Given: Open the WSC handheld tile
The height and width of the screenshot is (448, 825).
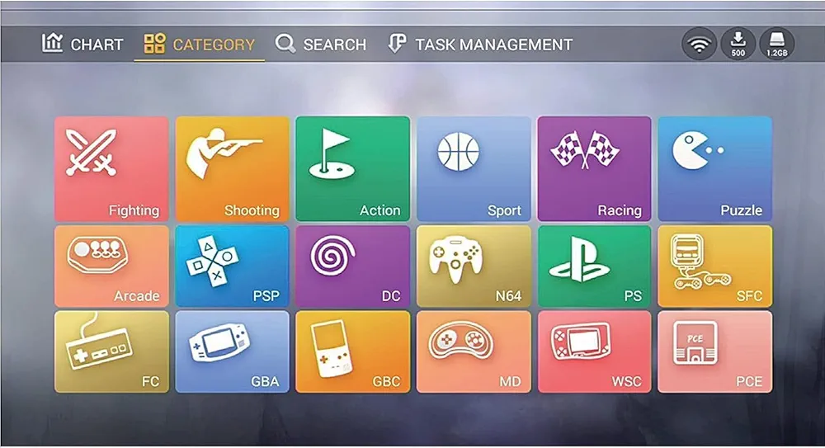Looking at the screenshot, I should pyautogui.click(x=594, y=351).
